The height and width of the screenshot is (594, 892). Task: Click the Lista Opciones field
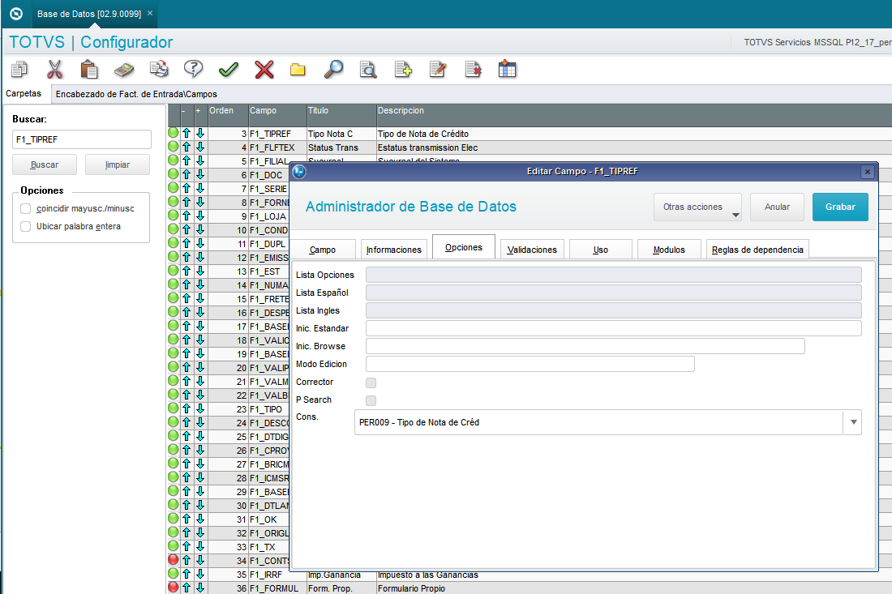click(613, 275)
